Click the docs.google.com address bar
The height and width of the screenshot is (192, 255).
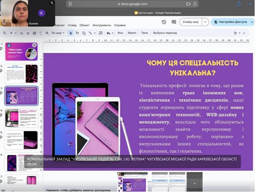[x=132, y=4]
